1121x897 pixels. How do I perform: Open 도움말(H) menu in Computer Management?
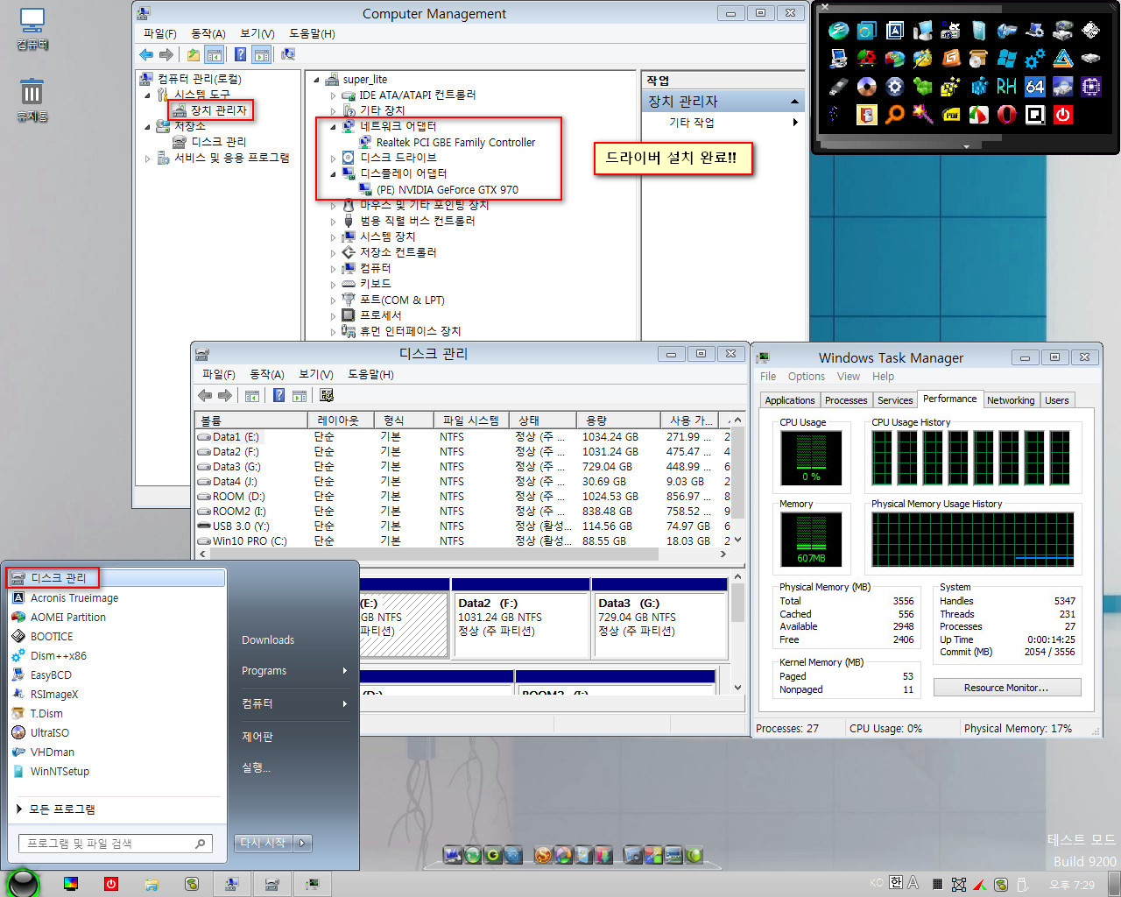click(312, 33)
